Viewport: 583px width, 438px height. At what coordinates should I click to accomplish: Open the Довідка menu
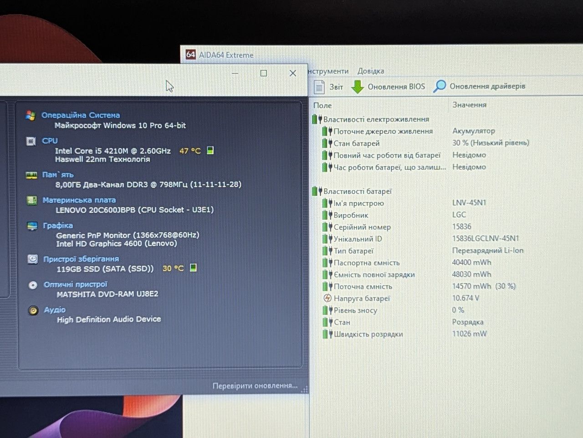pyautogui.click(x=371, y=71)
